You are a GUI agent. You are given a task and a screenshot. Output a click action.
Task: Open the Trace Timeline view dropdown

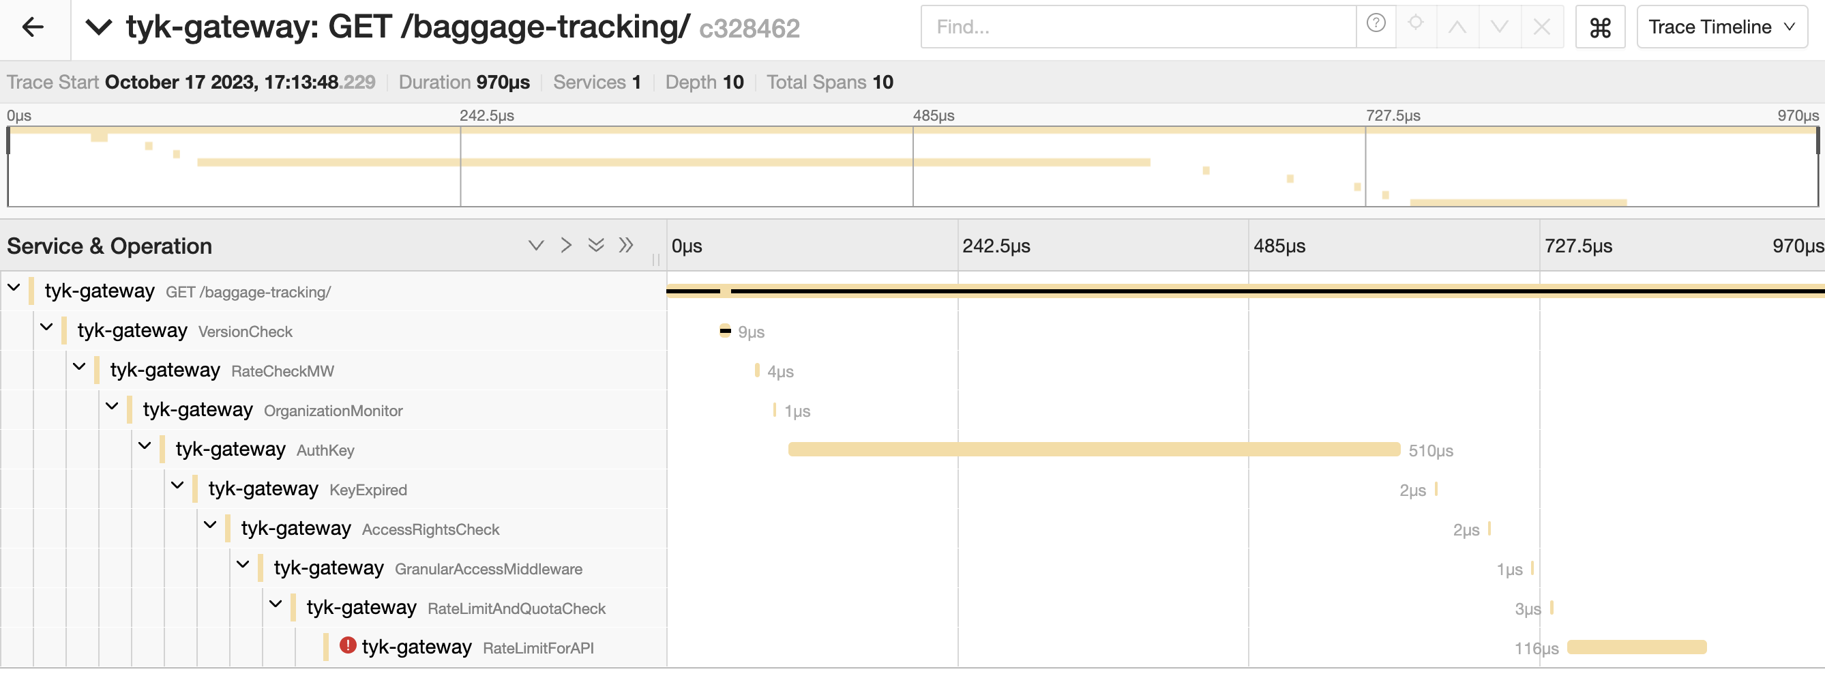pyautogui.click(x=1720, y=27)
